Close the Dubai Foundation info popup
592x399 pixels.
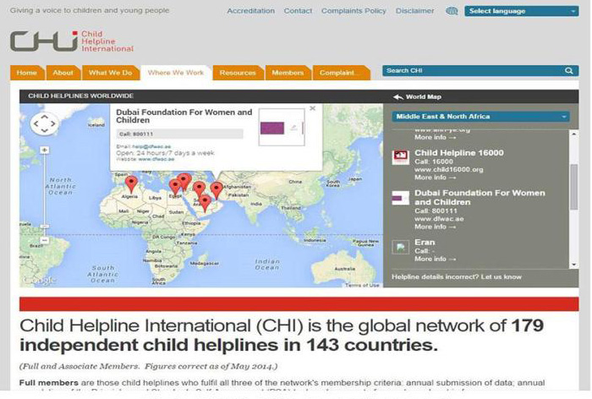coord(312,108)
